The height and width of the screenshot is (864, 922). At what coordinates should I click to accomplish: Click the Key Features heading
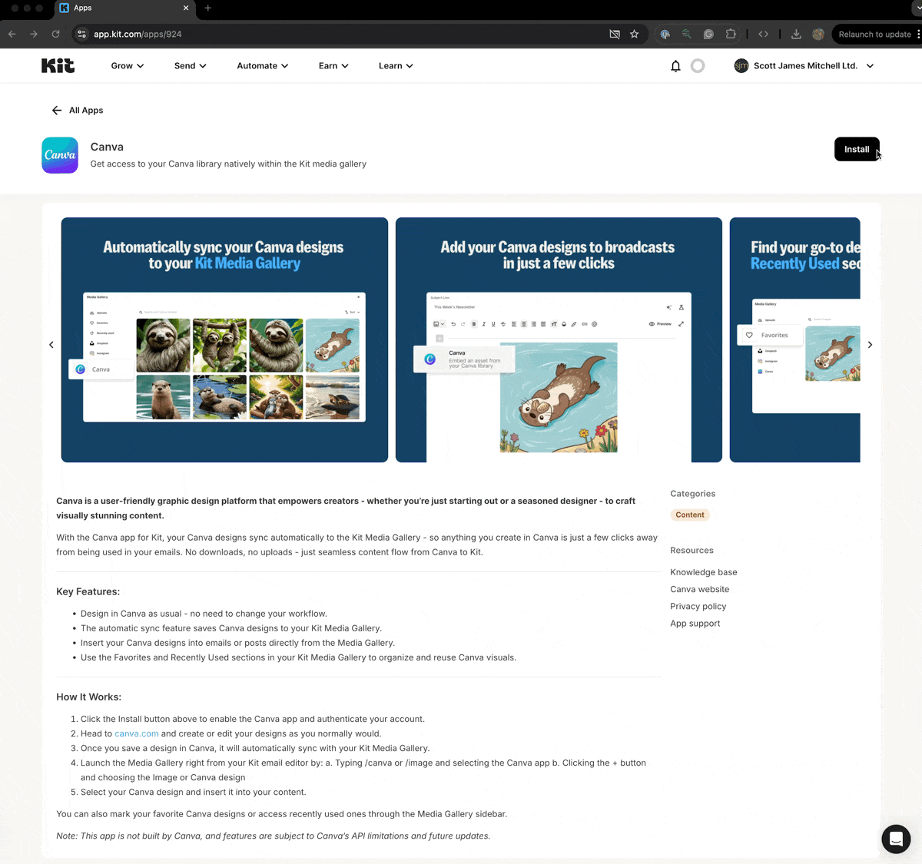pyautogui.click(x=88, y=591)
